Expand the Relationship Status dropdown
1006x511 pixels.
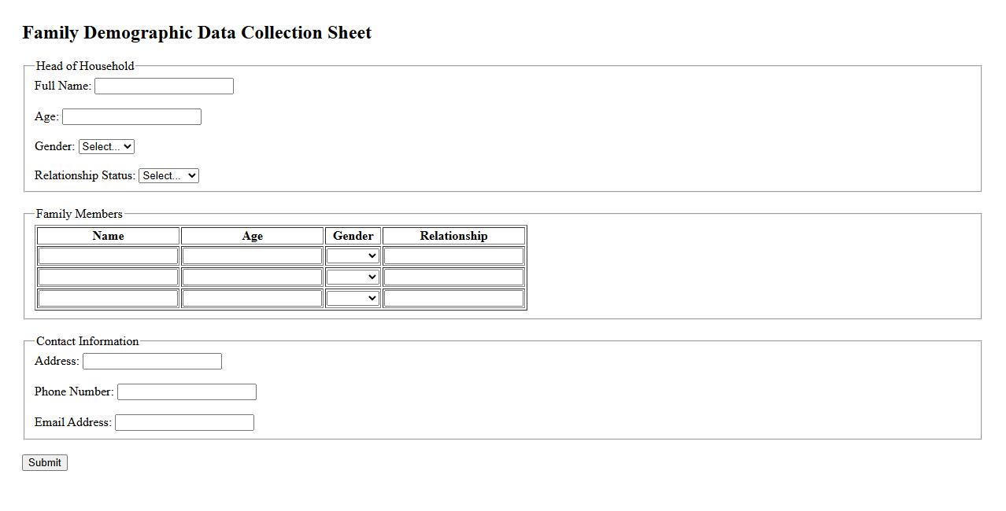coord(168,176)
